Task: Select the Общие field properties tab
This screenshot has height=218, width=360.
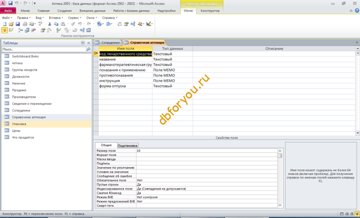Action: pyautogui.click(x=106, y=145)
